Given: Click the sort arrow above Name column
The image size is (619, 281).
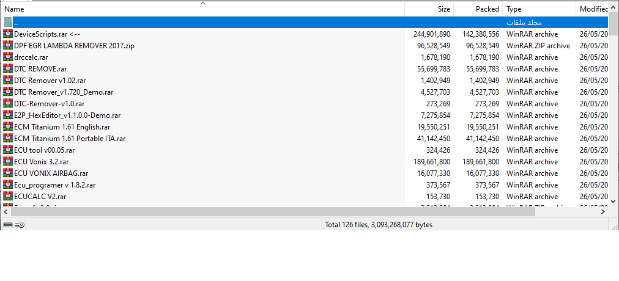Looking at the screenshot, I should pyautogui.click(x=202, y=4).
